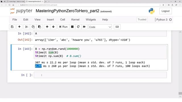Open the View menu
Screen dimensions: 182x102
[x=37, y=20]
